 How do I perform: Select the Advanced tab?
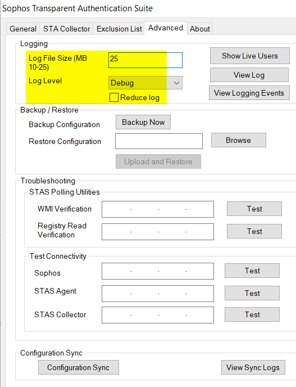(166, 28)
